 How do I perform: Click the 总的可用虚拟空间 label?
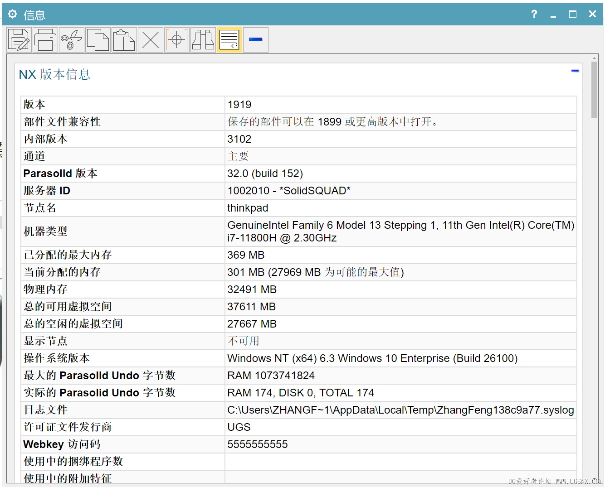coord(68,307)
